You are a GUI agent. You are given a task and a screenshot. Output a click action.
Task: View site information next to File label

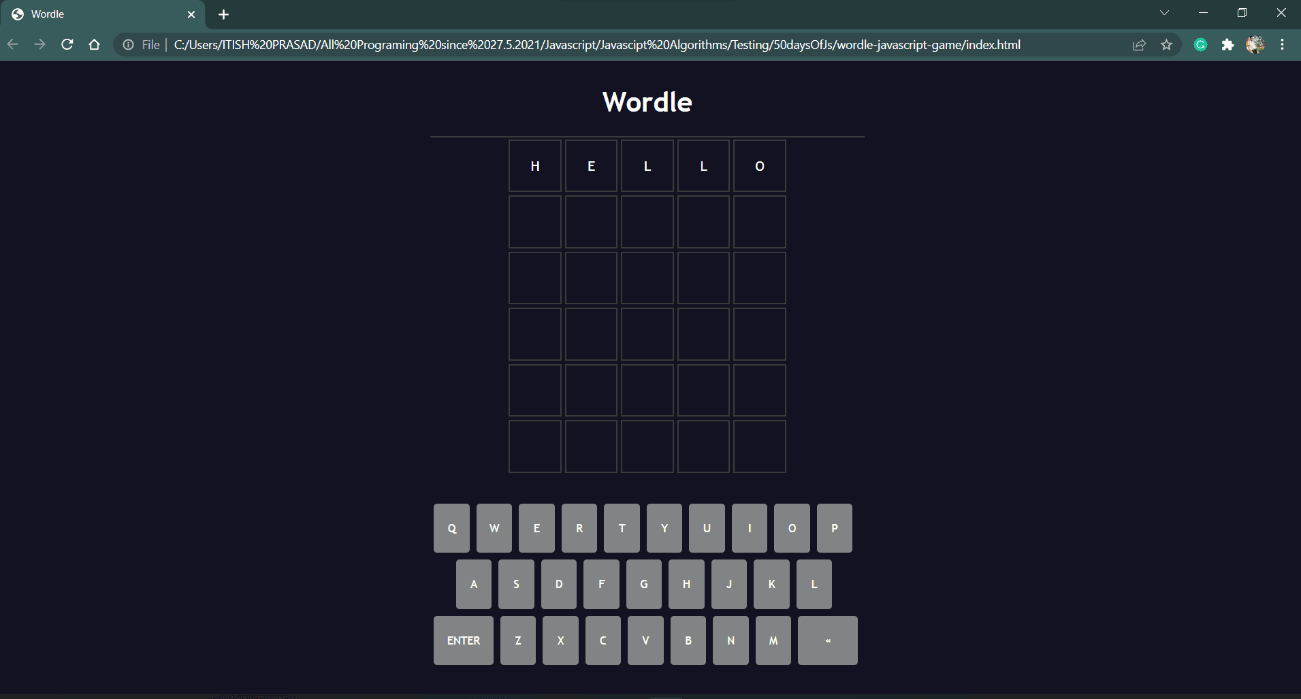pyautogui.click(x=128, y=45)
